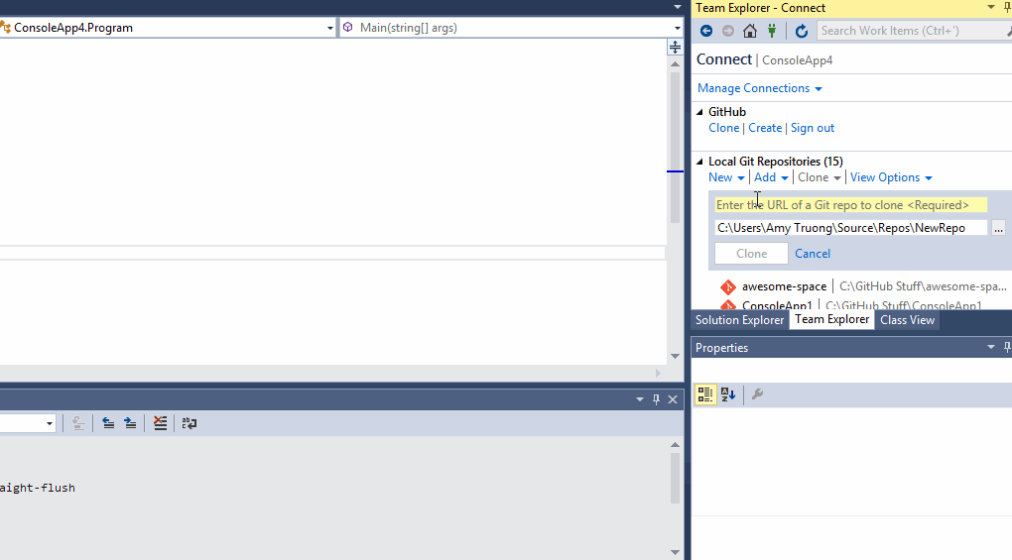The height and width of the screenshot is (560, 1012).
Task: Collapse the Local Git Repositories section
Action: tap(699, 162)
